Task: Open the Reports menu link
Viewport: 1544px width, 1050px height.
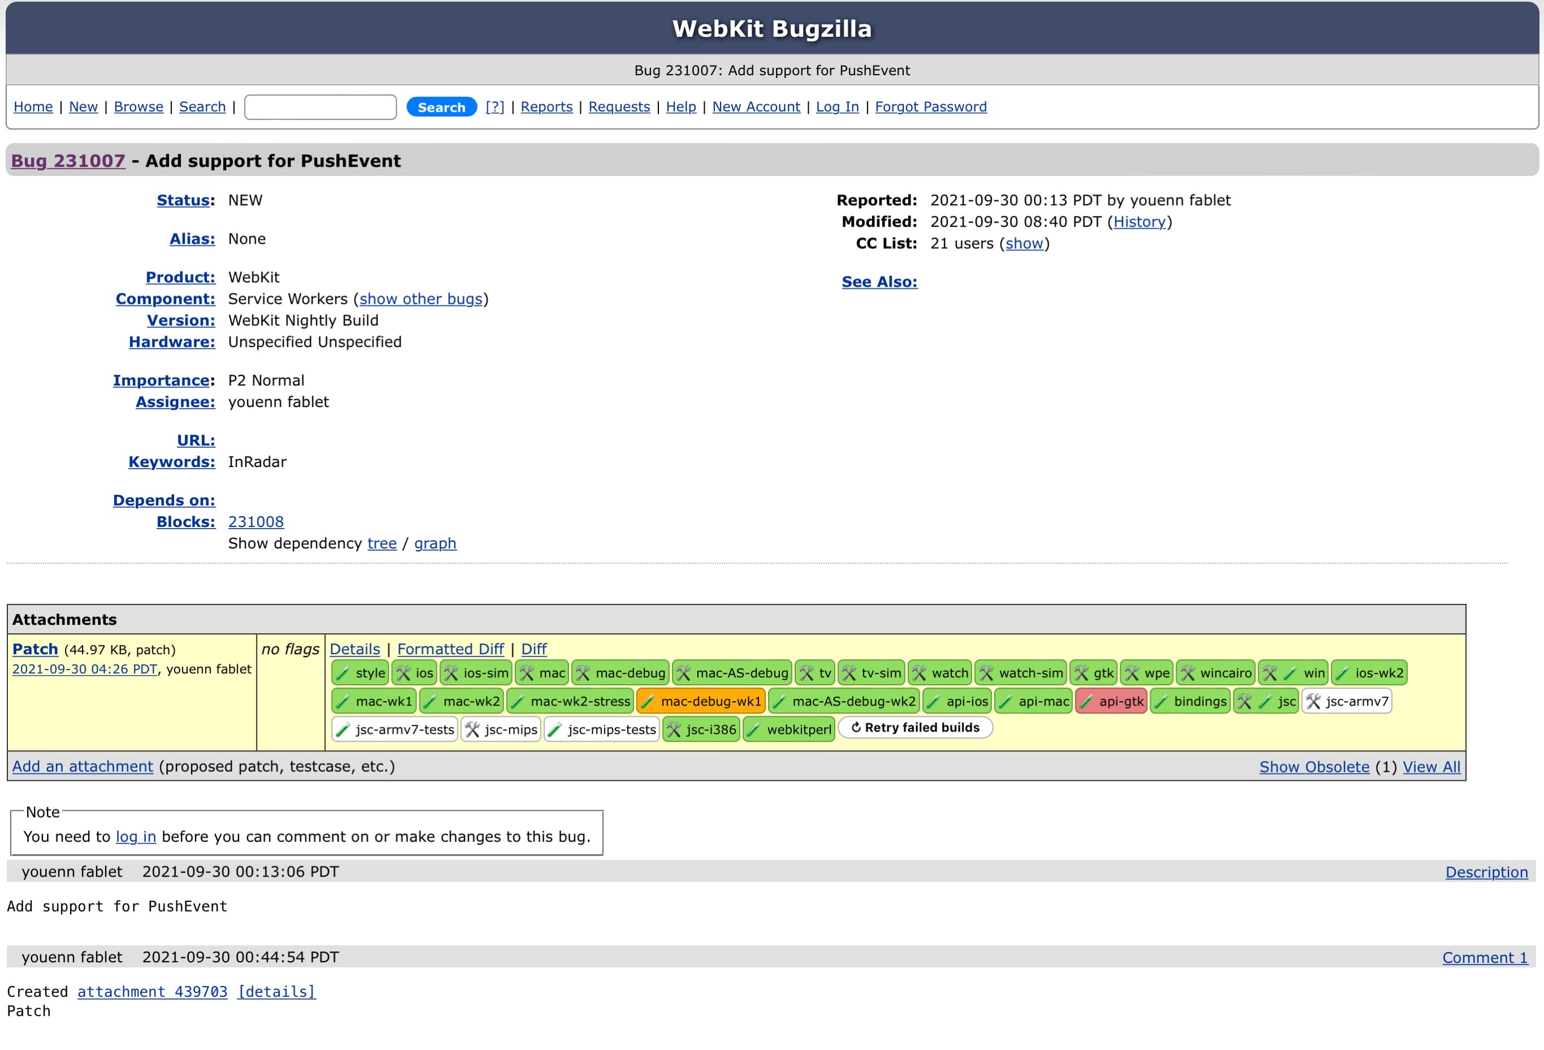Action: pos(546,107)
